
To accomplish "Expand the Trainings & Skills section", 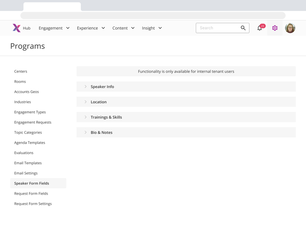I will point(106,117).
